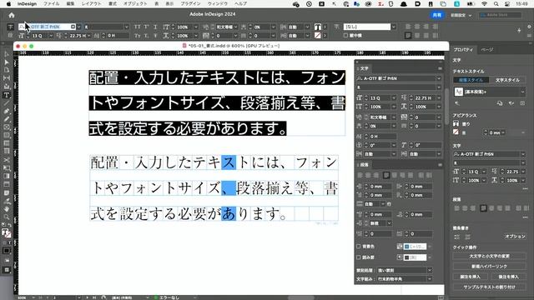The image size is (534, 300).
Task: Toggle highlighted alignment button in Properties paragraph section
Action: click(x=483, y=208)
